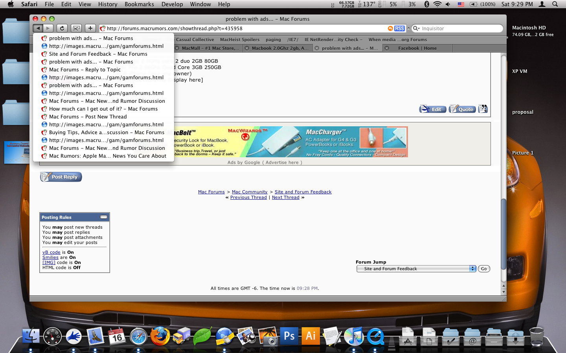Open TextEdit icon in dock
This screenshot has width=566, height=353.
point(332,336)
